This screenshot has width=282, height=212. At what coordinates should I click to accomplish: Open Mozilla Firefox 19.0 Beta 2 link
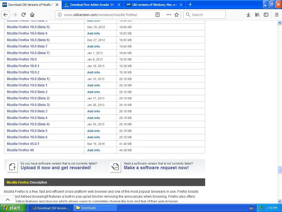27,92
